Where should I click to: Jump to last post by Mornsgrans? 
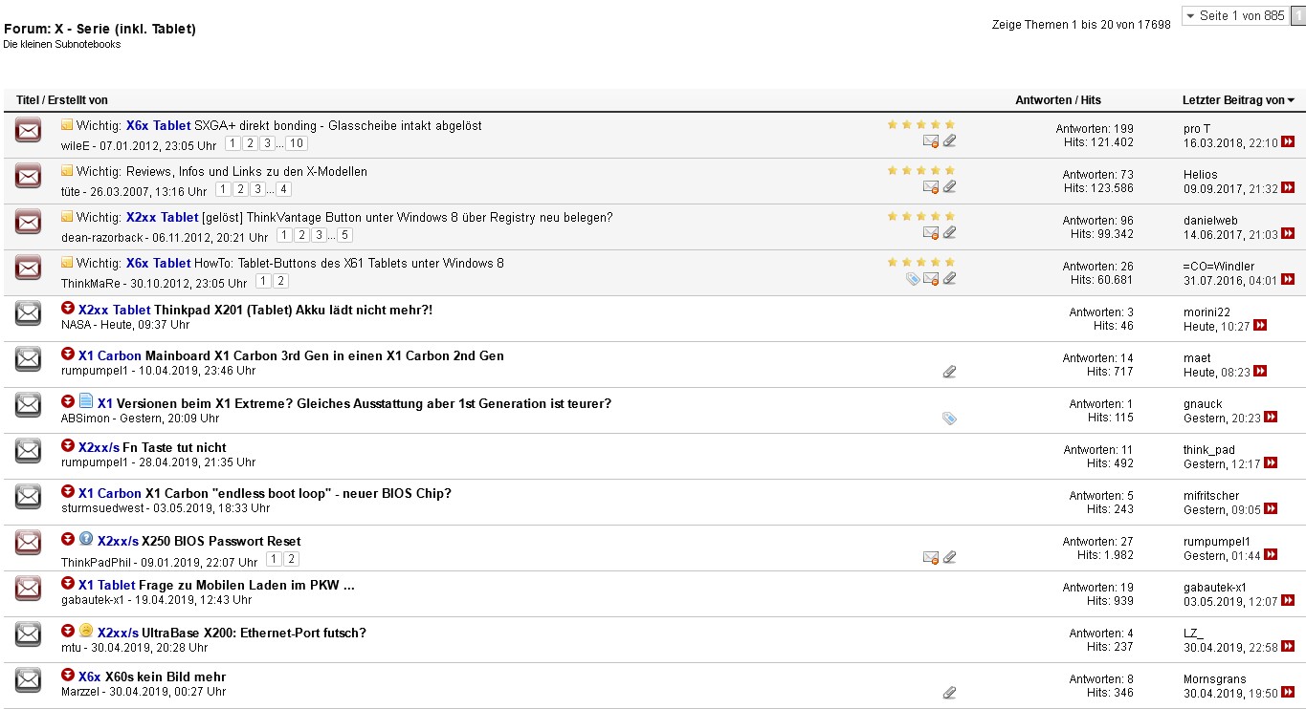pyautogui.click(x=1286, y=693)
